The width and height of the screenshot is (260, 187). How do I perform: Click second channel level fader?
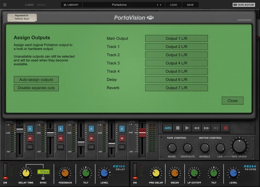(x=50, y=133)
